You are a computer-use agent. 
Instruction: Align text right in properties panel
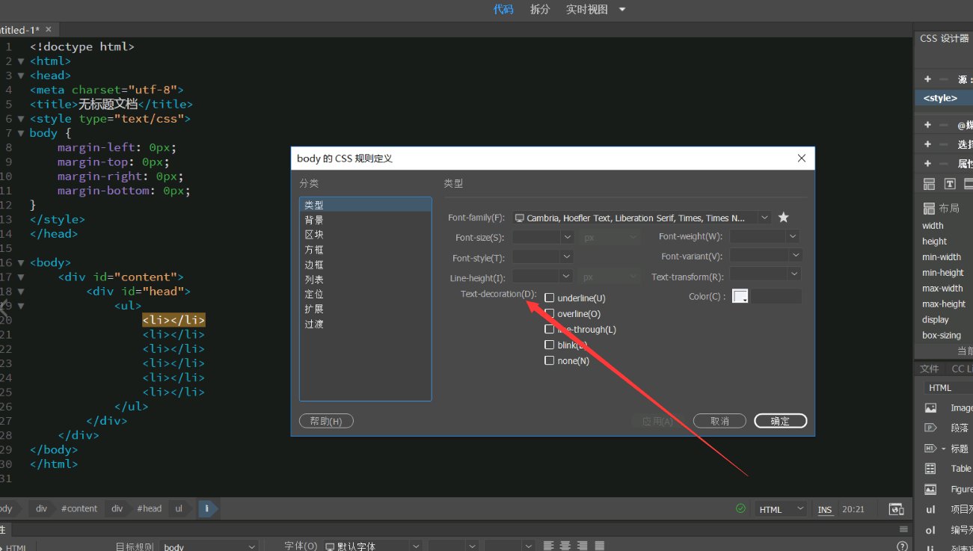[582, 547]
